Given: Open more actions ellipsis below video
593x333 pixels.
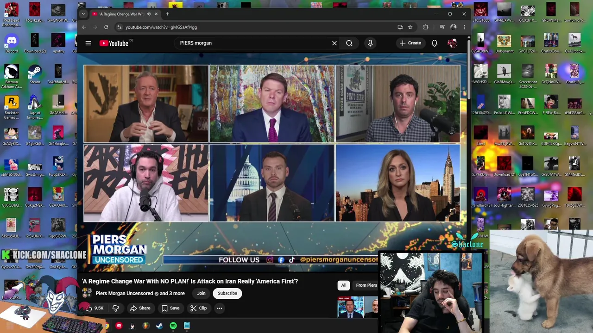Looking at the screenshot, I should click(220, 308).
